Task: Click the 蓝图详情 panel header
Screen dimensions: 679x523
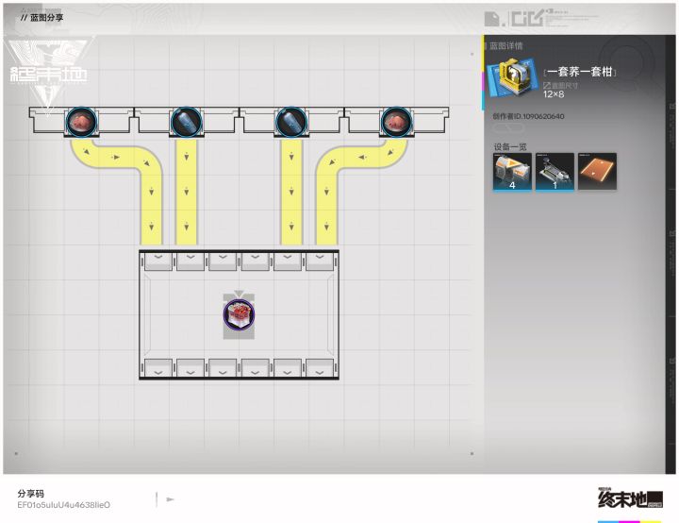Action: tap(505, 46)
